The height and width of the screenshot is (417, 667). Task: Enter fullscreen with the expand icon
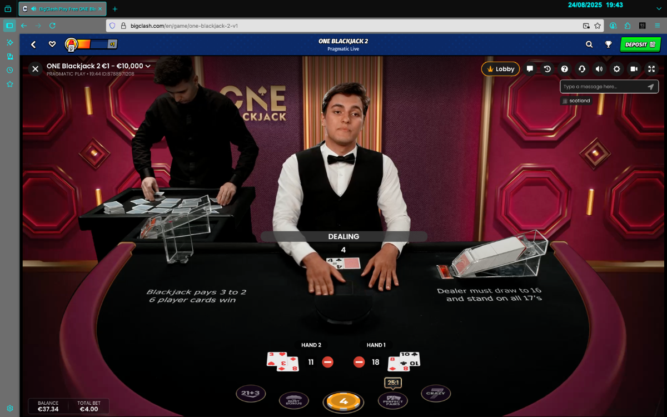coord(651,69)
